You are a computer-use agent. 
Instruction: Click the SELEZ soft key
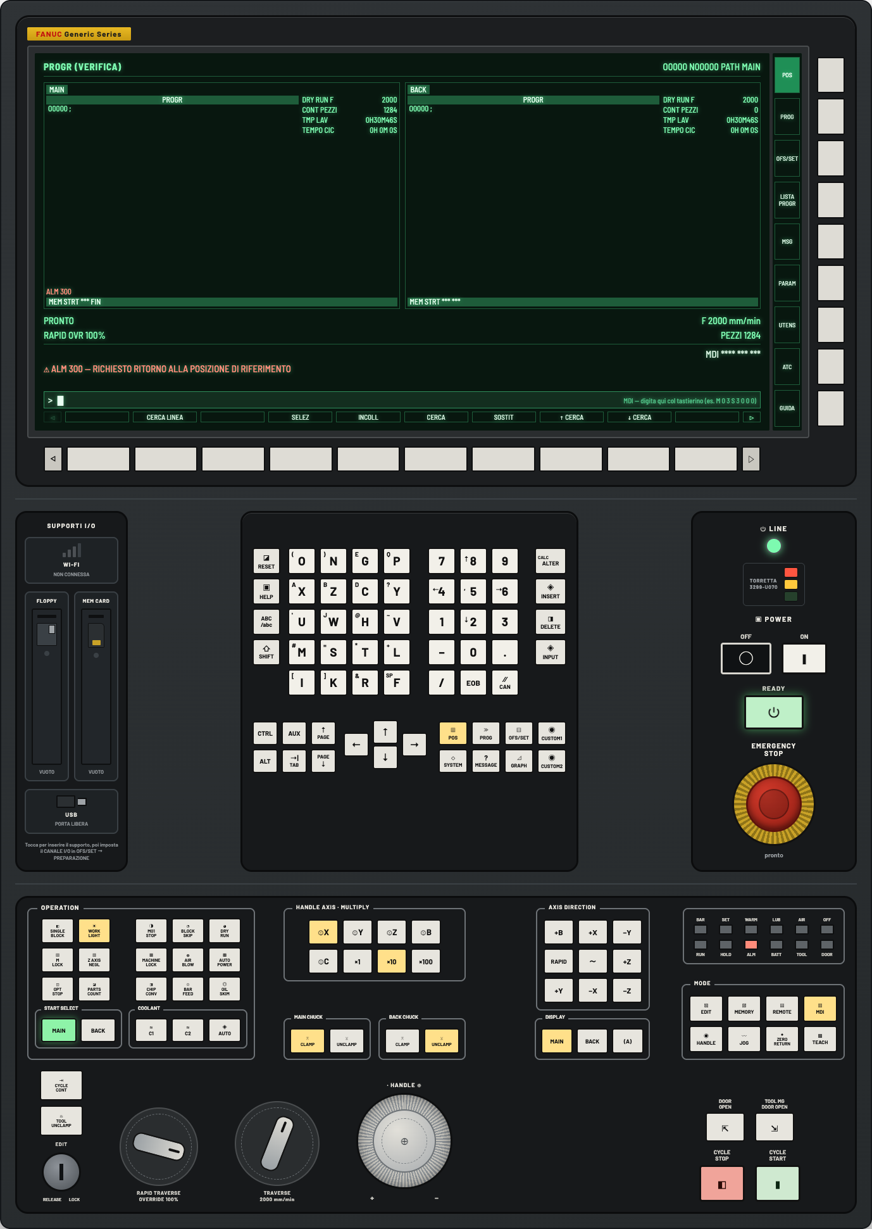(301, 417)
